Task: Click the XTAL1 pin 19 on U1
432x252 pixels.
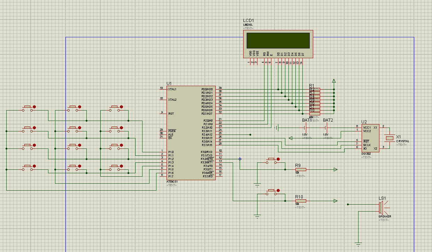Action: pos(162,89)
